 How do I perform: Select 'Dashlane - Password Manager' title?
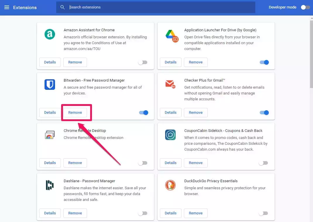89,181
